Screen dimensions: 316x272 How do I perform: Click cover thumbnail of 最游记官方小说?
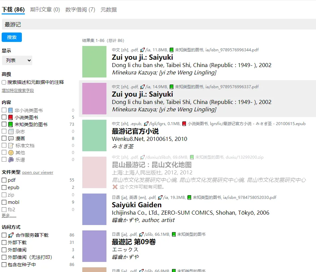tap(94, 135)
